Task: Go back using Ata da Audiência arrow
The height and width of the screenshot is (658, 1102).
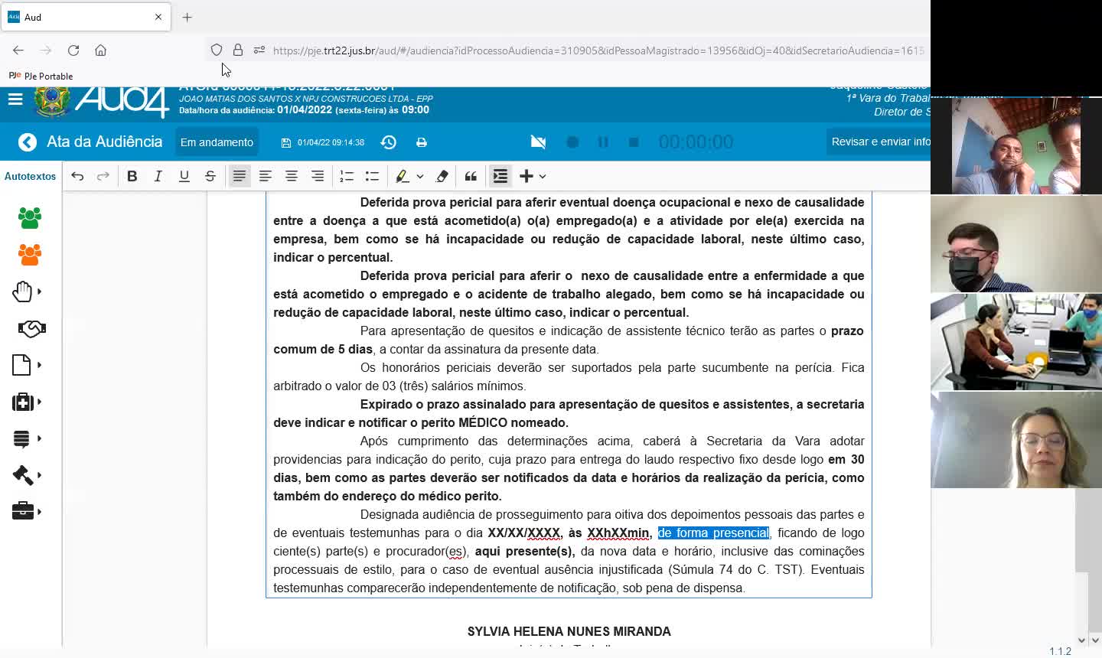Action: [x=28, y=142]
